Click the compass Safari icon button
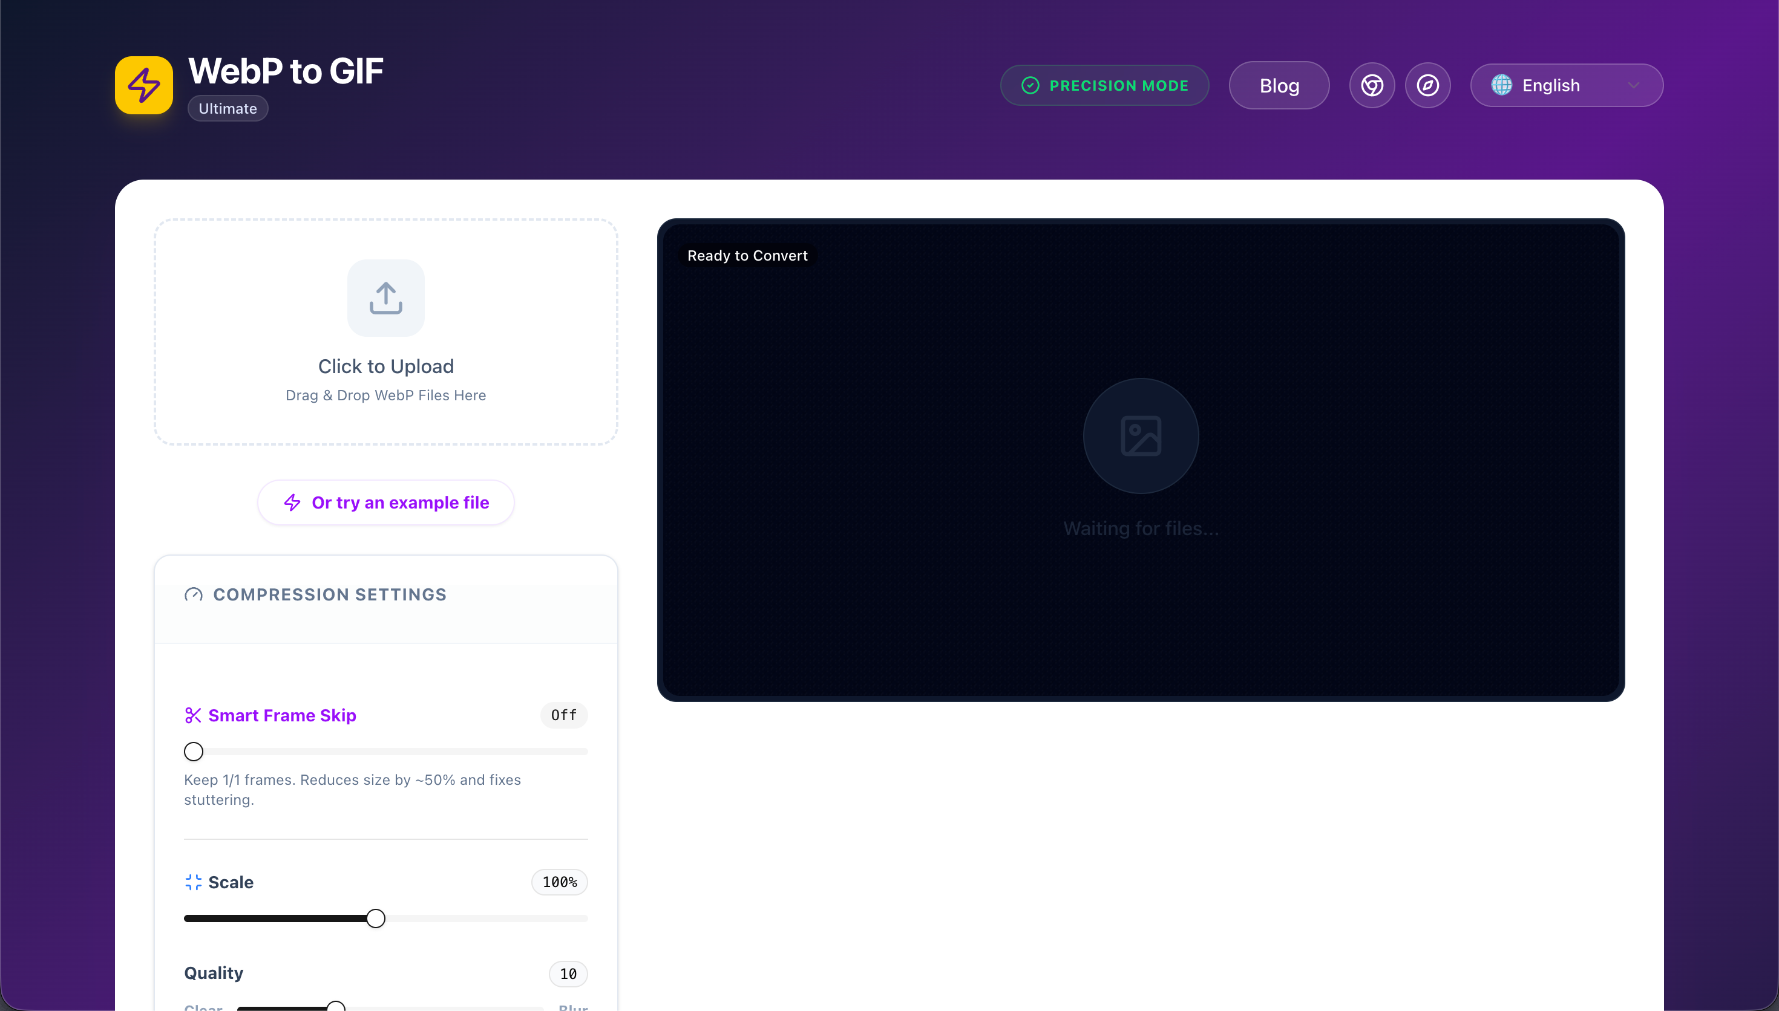Viewport: 1779px width, 1011px height. [x=1427, y=85]
